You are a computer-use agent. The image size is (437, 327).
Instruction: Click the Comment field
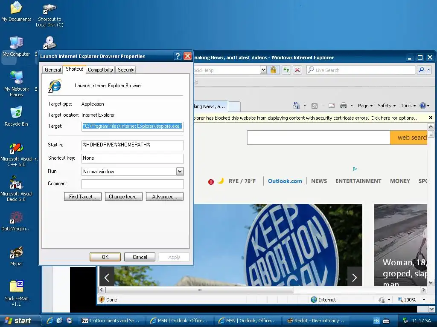click(132, 184)
